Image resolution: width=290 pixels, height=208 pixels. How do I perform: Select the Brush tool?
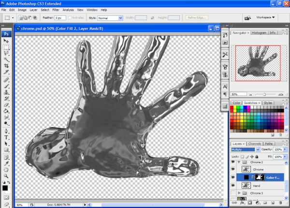(x=6, y=86)
